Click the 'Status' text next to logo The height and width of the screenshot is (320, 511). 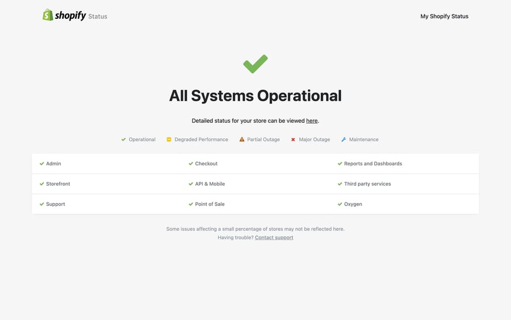[x=98, y=16]
